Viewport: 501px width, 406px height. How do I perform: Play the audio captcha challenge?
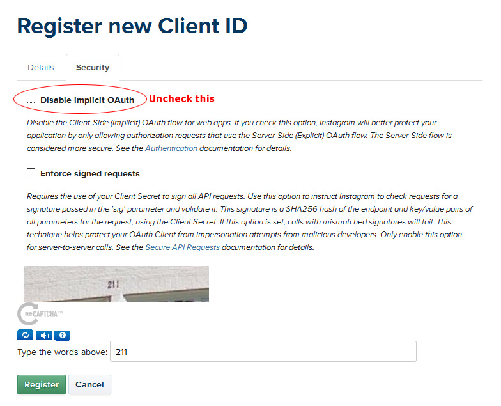(43, 335)
